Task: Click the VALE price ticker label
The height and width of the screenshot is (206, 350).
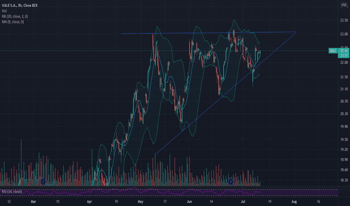Action: tap(333, 51)
